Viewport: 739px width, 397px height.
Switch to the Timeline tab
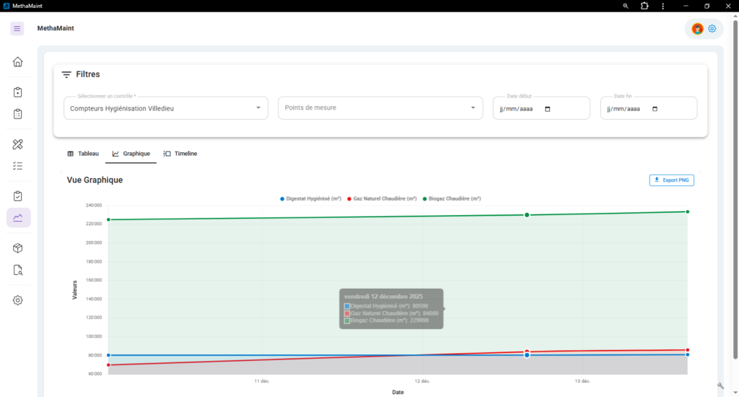pyautogui.click(x=180, y=154)
